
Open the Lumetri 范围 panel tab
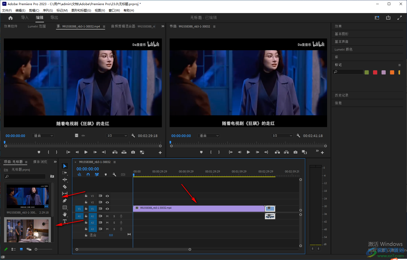coord(37,26)
